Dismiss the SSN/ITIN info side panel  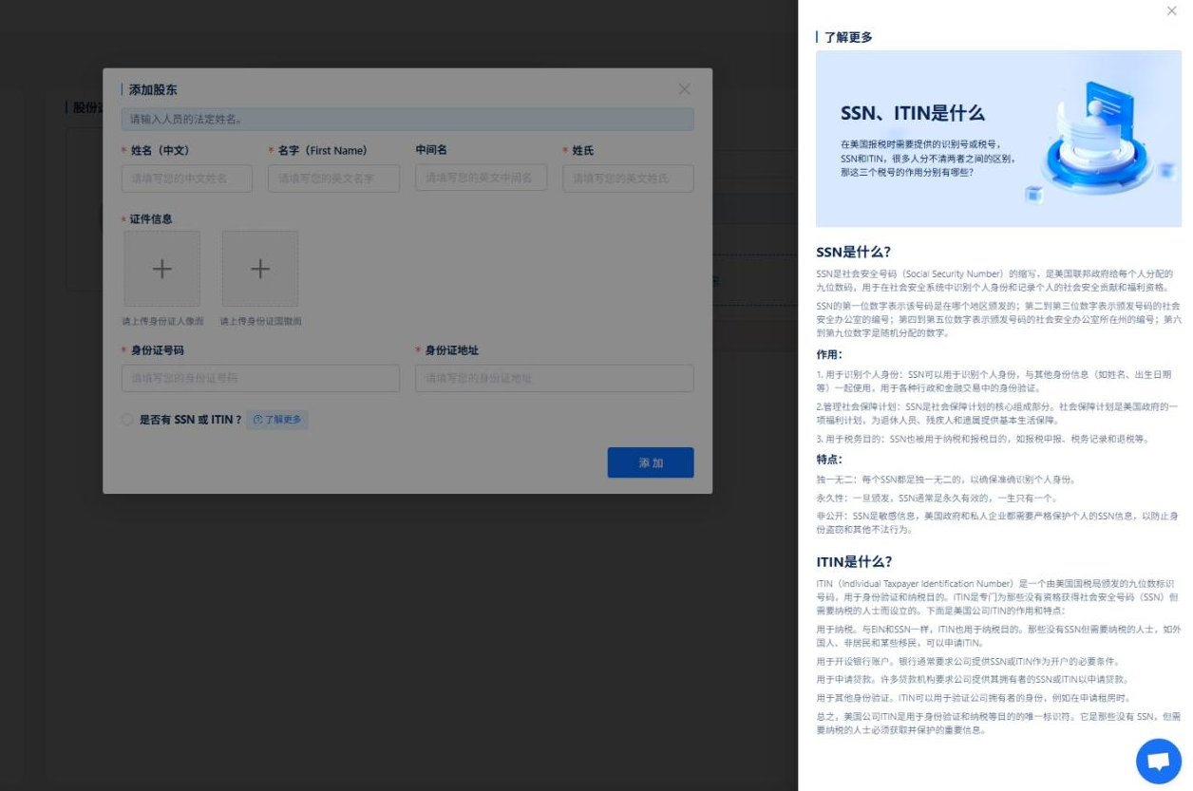[x=1170, y=12]
